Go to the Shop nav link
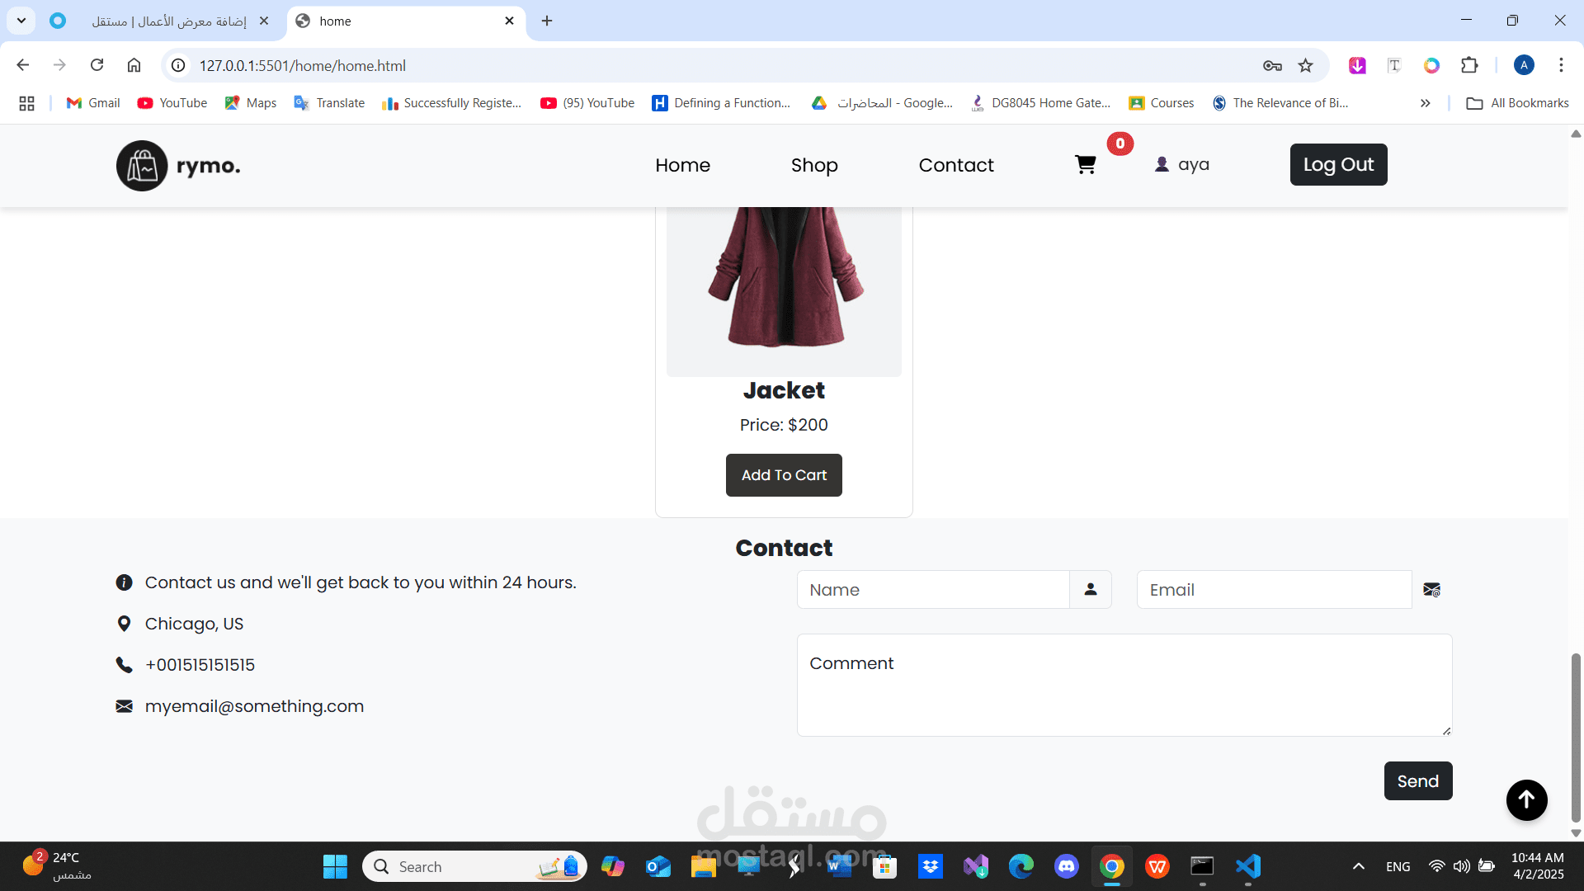The image size is (1584, 891). [813, 165]
